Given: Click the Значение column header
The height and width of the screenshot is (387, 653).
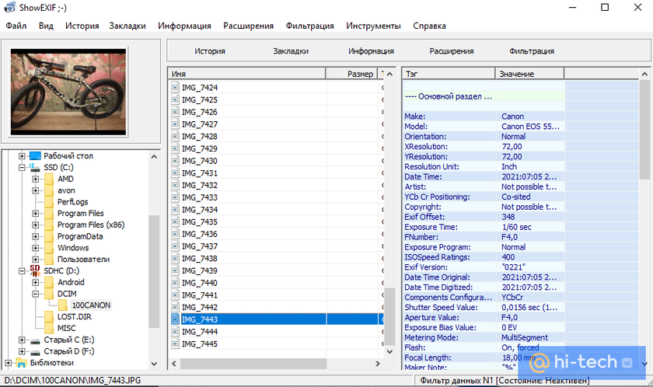Looking at the screenshot, I should tap(529, 74).
